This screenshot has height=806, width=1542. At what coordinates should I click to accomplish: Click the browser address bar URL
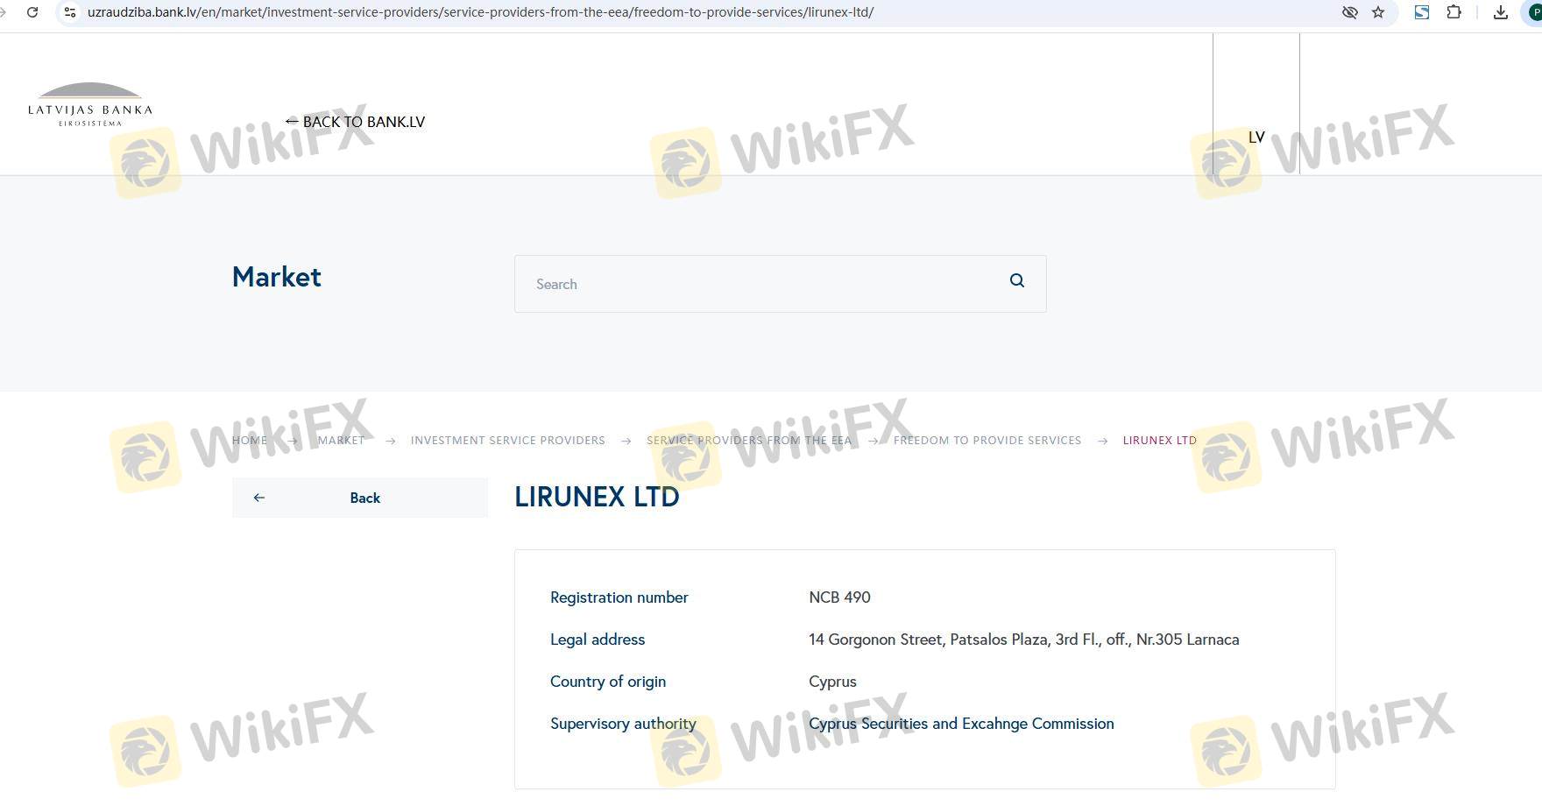tap(480, 12)
